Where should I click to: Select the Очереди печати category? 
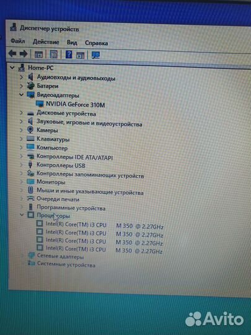coord(58,199)
